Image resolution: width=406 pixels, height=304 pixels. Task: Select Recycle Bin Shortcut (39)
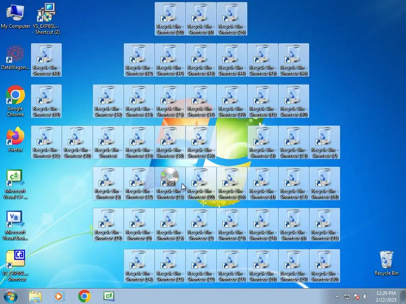pyautogui.click(x=232, y=101)
